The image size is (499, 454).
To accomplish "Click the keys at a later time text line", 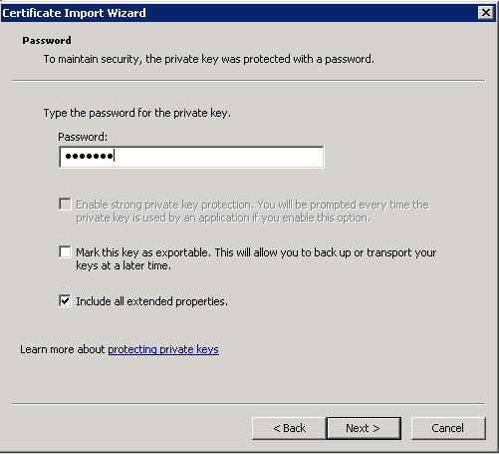I will click(124, 265).
